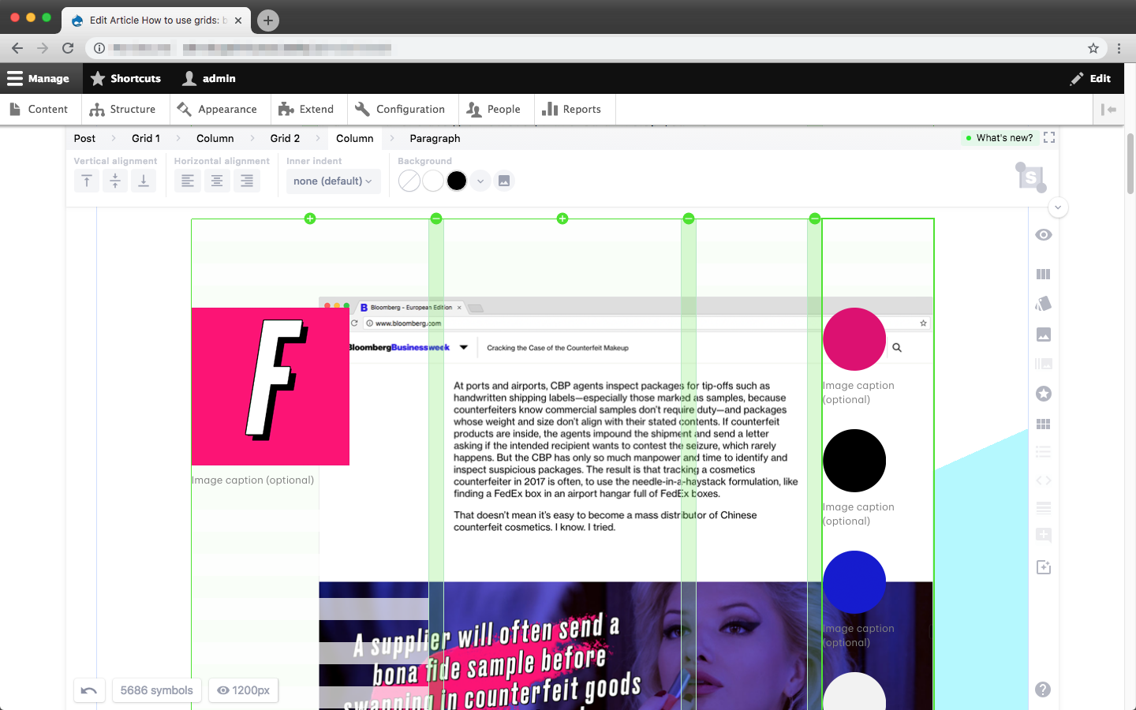
Task: Go to Post breadcrumb
Action: tap(84, 138)
